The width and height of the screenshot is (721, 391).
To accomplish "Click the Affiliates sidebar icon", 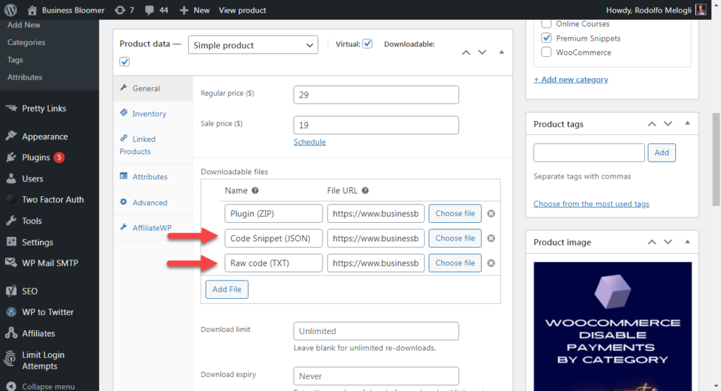I will (x=11, y=333).
